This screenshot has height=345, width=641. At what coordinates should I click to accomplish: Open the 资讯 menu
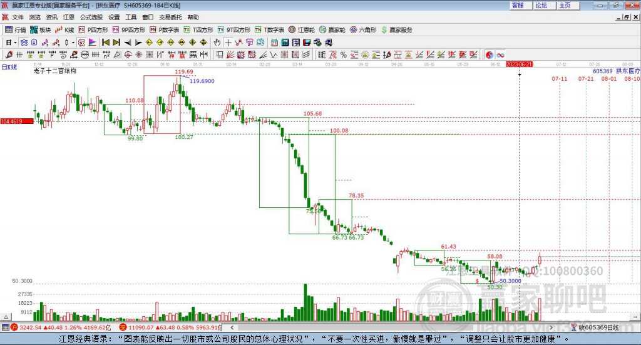click(51, 17)
